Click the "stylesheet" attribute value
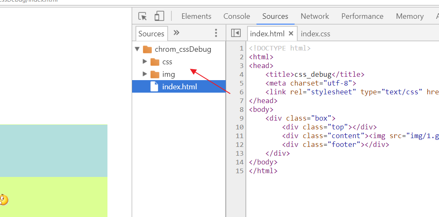The width and height of the screenshot is (439, 217). (x=332, y=92)
